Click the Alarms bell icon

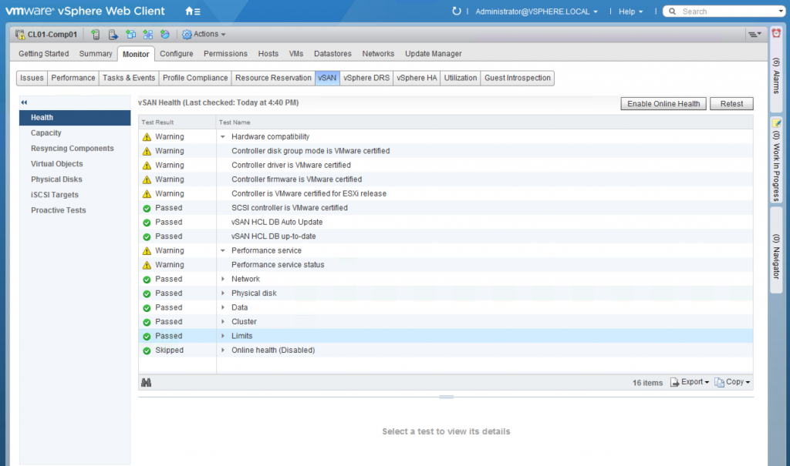tap(776, 33)
